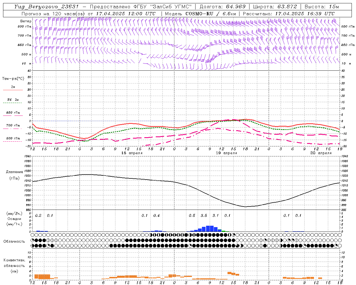Select the Давление pressure panel label
The image size is (356, 285).
click(14, 172)
